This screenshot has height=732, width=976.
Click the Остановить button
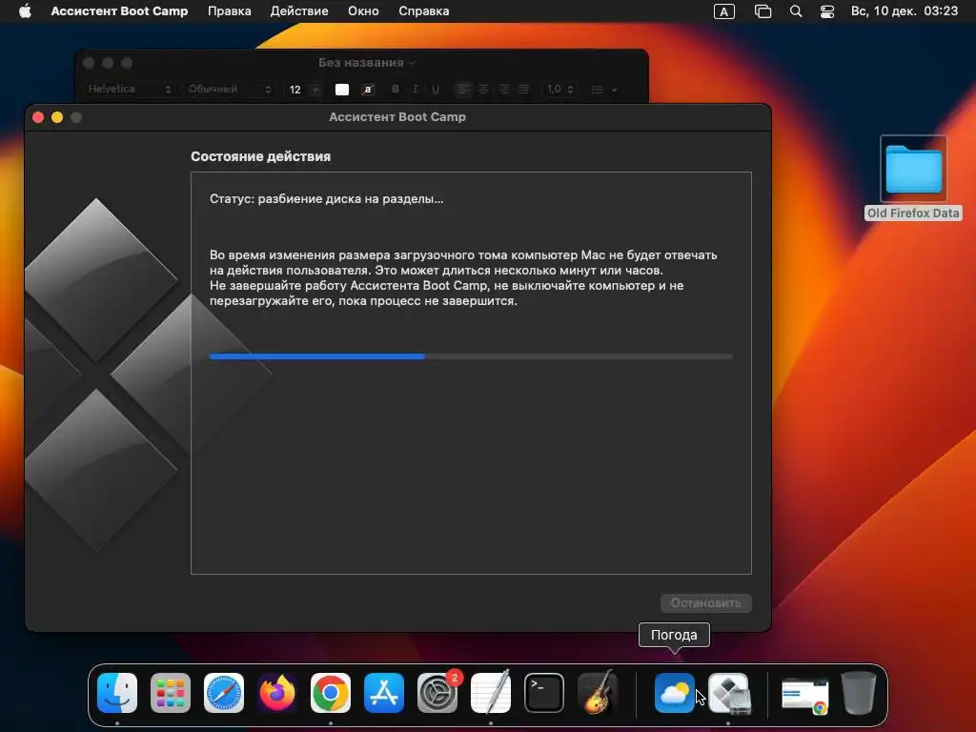706,602
